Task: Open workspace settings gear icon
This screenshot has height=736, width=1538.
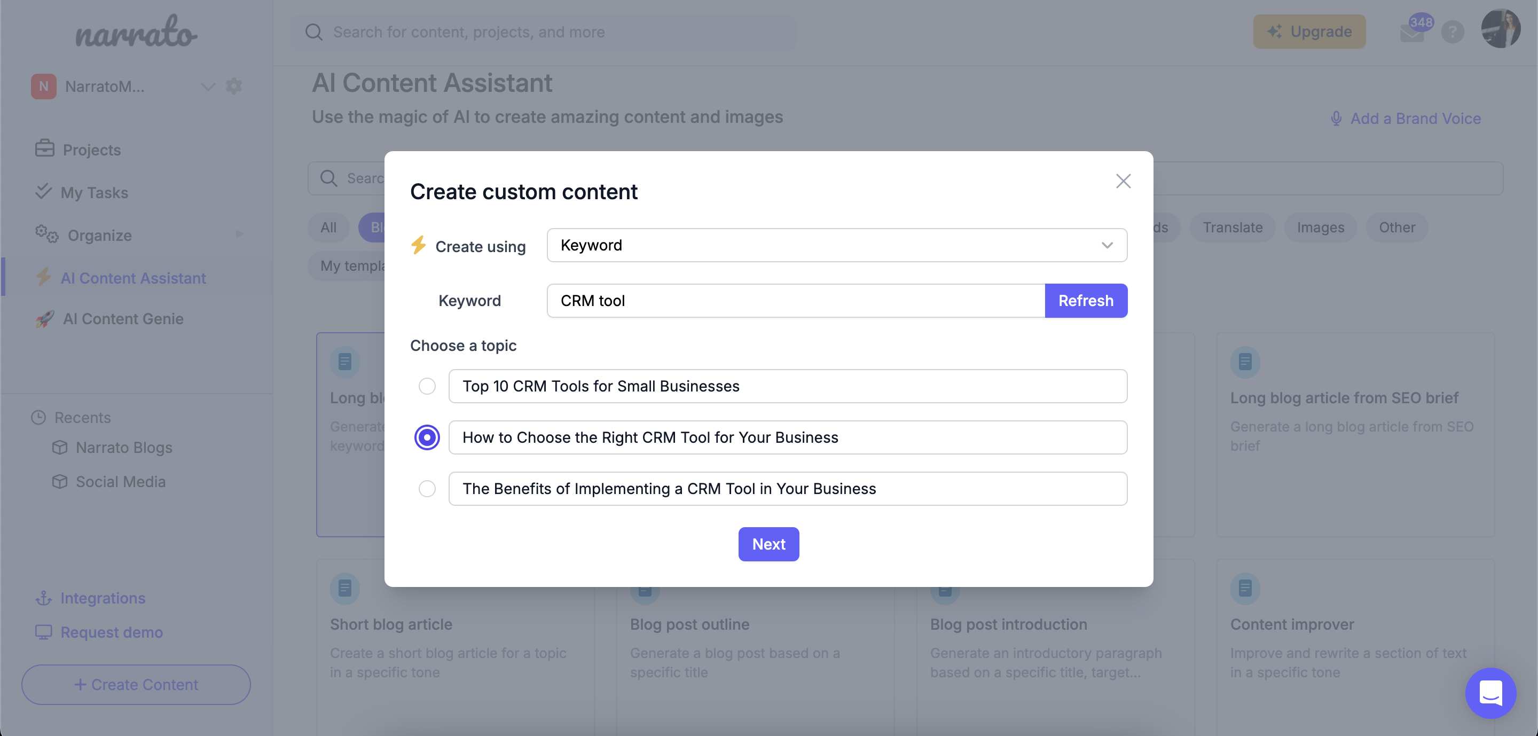Action: (x=233, y=86)
